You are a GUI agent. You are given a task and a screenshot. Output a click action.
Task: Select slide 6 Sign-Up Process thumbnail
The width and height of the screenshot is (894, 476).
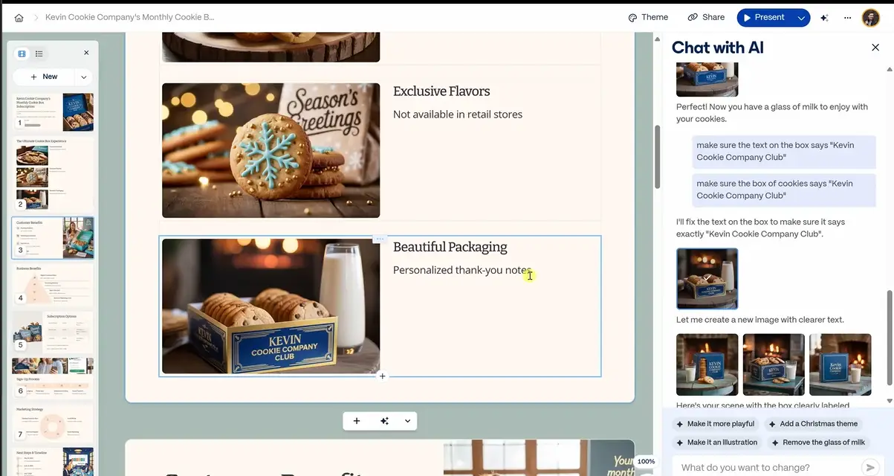[54, 379]
